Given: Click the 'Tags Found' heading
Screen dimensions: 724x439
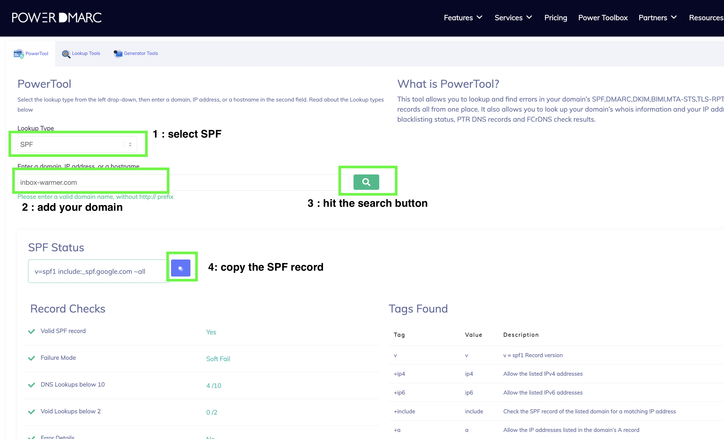Looking at the screenshot, I should pyautogui.click(x=418, y=309).
